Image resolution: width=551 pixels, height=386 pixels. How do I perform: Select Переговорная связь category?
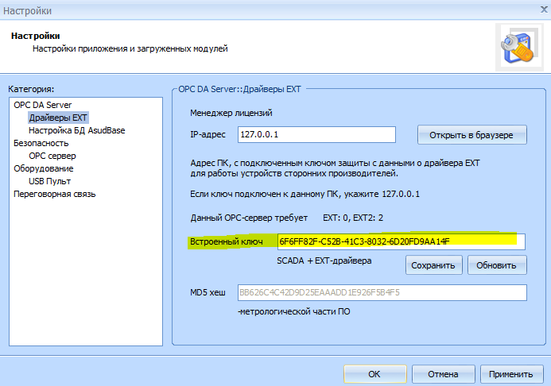(54, 194)
